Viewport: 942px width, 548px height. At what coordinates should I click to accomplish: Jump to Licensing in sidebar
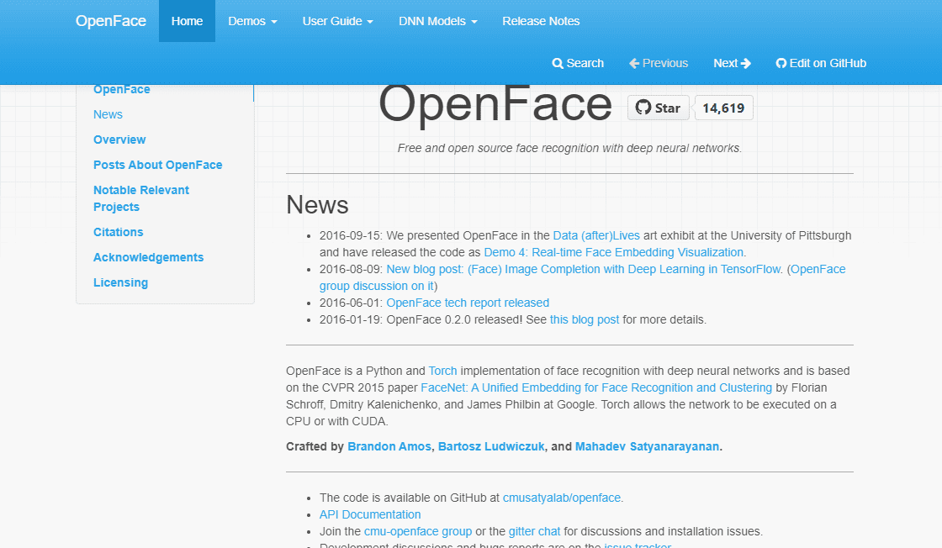click(x=120, y=282)
